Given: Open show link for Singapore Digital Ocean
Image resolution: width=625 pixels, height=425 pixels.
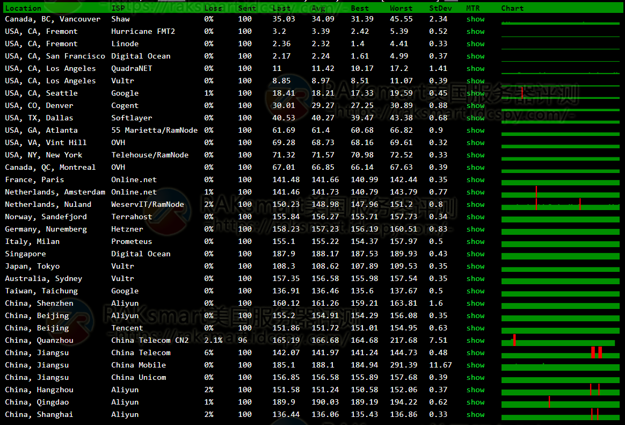Looking at the screenshot, I should tap(476, 254).
